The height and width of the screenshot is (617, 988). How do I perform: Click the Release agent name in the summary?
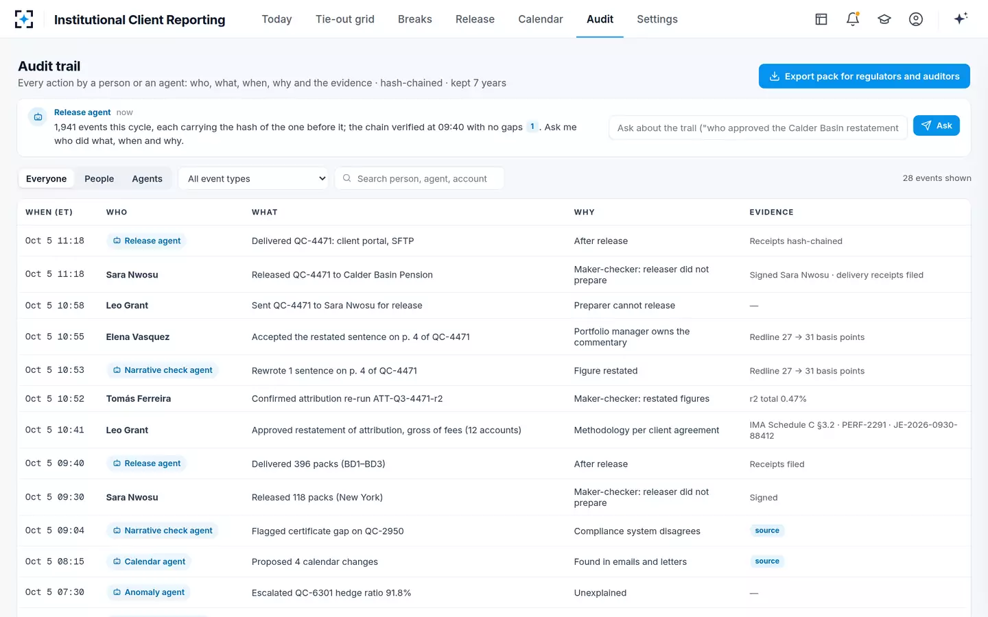pos(82,112)
